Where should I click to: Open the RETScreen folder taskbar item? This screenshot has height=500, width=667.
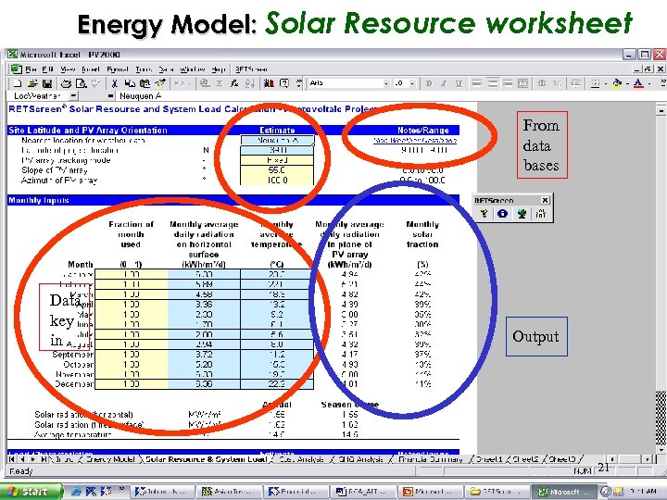[x=497, y=492]
